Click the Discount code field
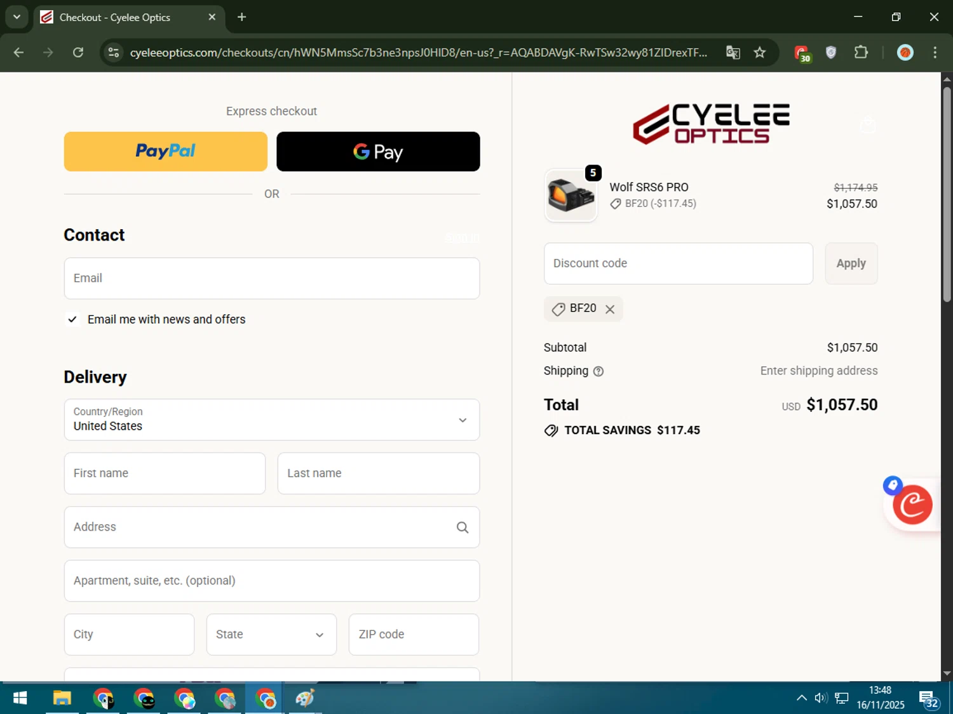The width and height of the screenshot is (953, 714). pos(679,263)
